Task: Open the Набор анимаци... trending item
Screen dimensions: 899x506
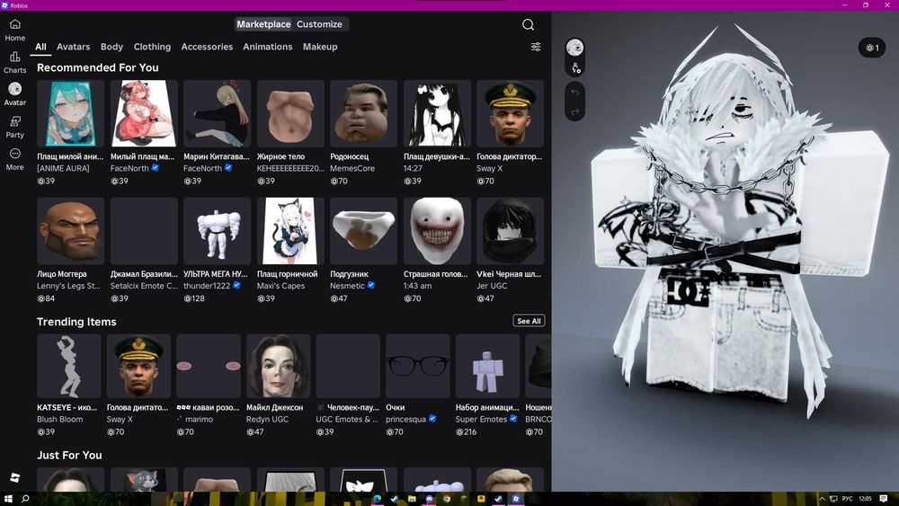Action: point(487,366)
